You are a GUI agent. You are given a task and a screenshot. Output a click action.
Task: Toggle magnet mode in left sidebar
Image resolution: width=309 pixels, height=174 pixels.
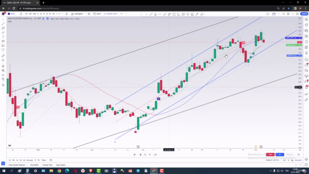[x=3, y=66]
